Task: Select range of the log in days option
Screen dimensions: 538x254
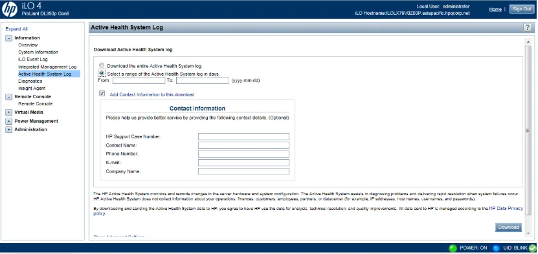Action: [102, 73]
